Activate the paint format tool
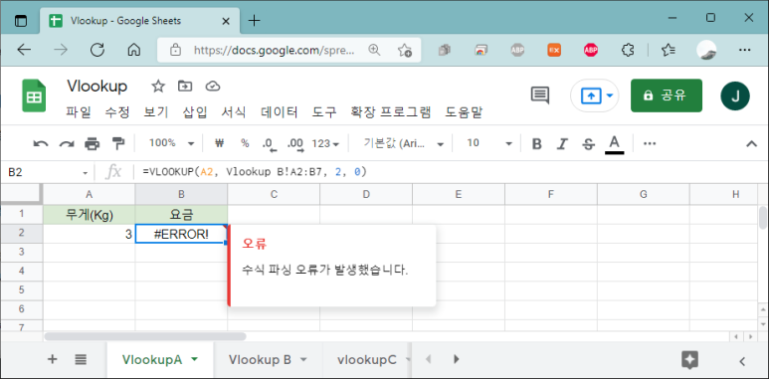Screen dimensions: 769x379 coord(118,143)
